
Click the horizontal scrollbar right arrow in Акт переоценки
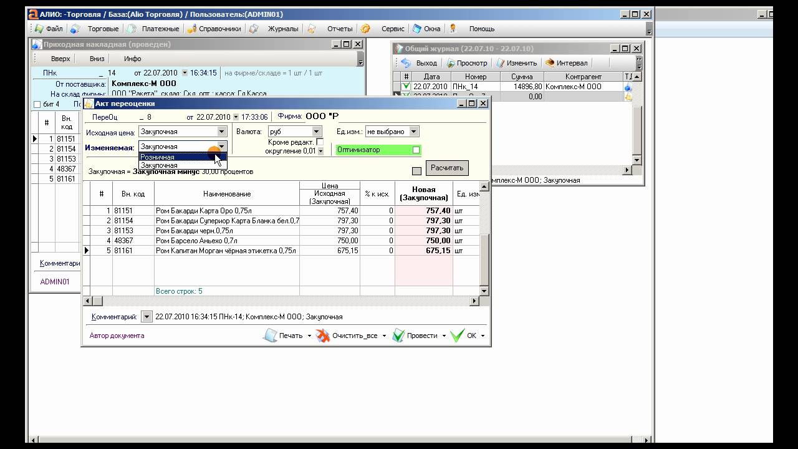[x=474, y=301]
